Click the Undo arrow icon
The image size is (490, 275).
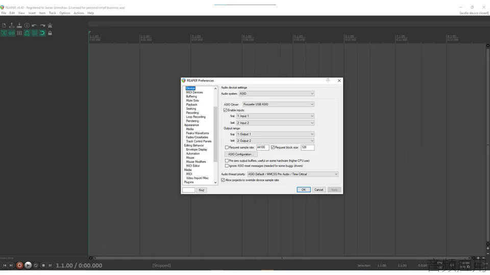click(34, 25)
